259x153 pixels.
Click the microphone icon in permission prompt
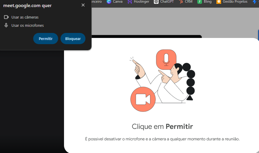tap(6, 25)
